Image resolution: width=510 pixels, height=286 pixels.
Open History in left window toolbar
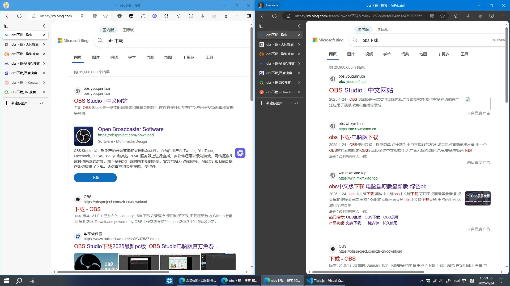tap(191, 16)
